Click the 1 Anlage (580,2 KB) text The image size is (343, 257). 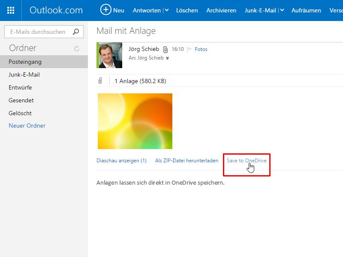[x=140, y=81]
